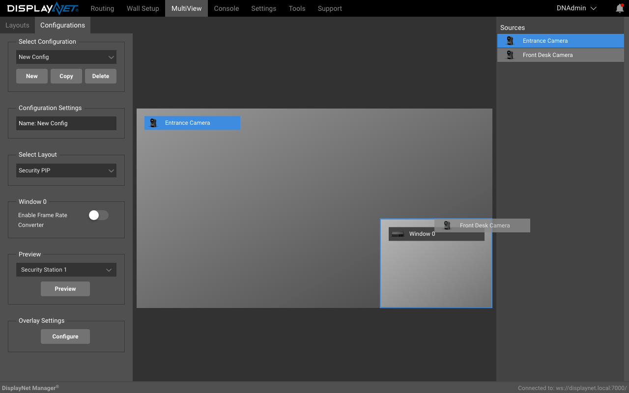Click the DisplayNet logo

click(42, 8)
